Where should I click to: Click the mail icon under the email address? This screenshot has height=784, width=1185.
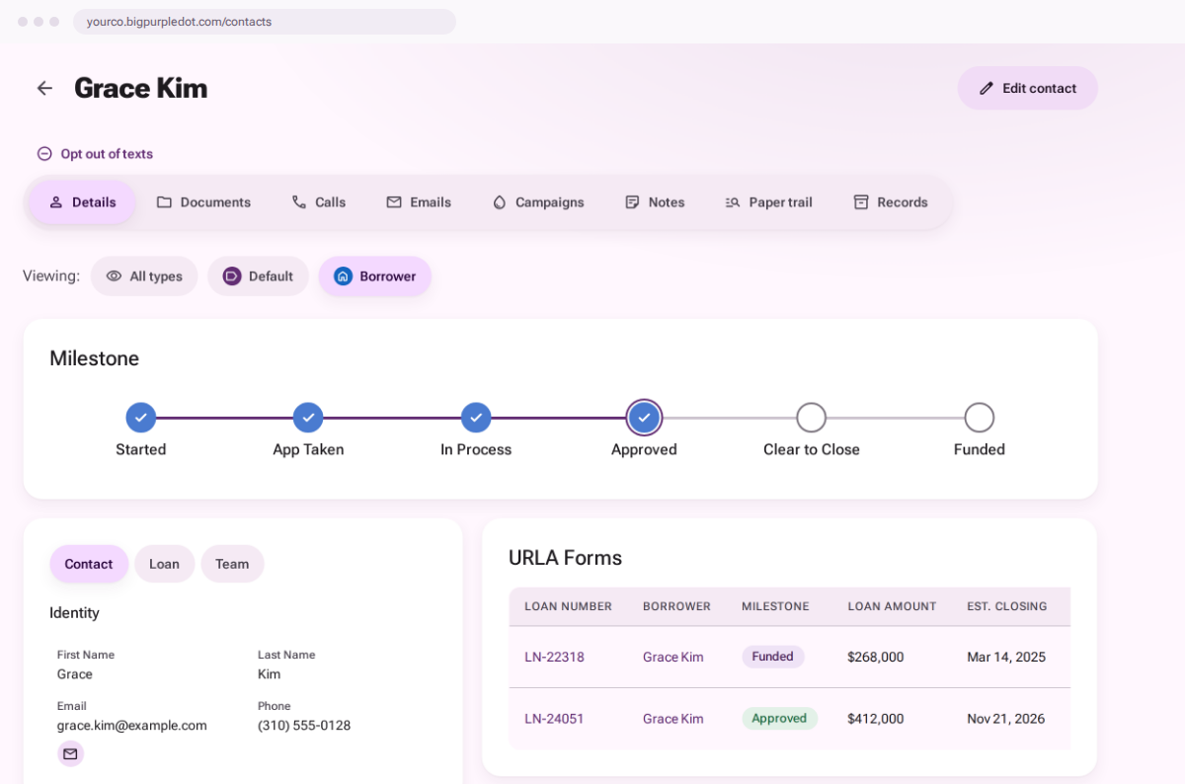[70, 754]
